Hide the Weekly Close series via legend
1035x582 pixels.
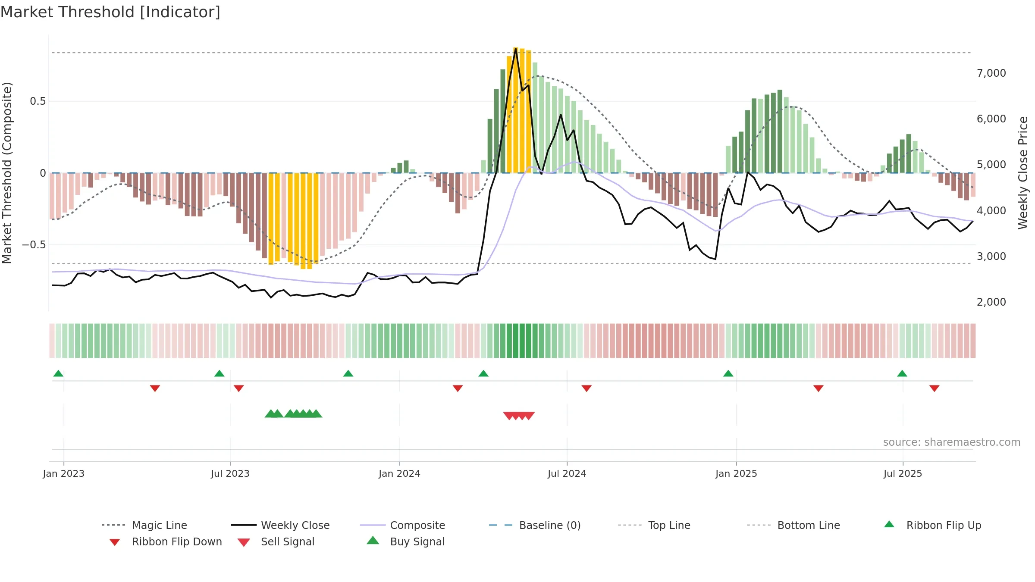pos(280,525)
